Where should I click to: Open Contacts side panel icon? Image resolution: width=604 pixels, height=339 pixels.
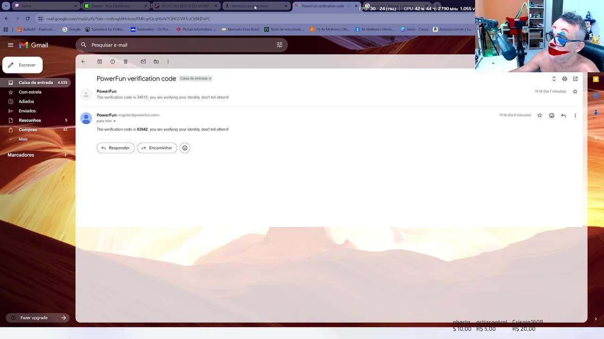[596, 112]
